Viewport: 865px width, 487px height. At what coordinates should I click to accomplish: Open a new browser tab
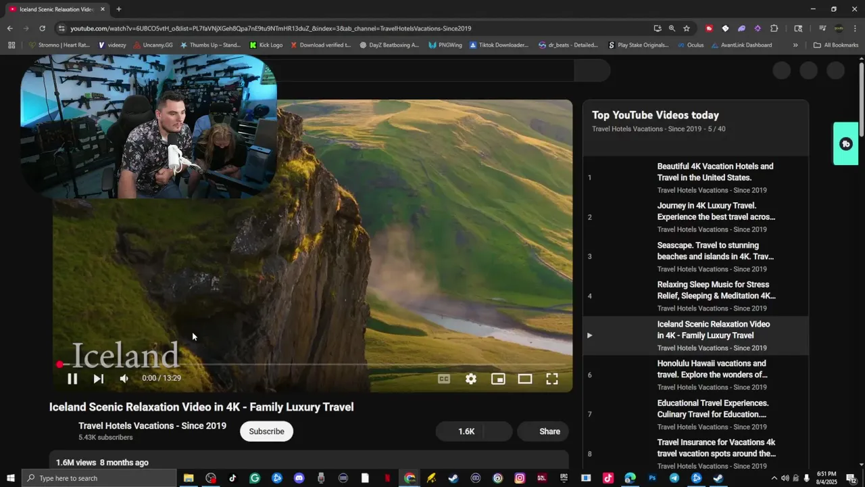pyautogui.click(x=119, y=9)
